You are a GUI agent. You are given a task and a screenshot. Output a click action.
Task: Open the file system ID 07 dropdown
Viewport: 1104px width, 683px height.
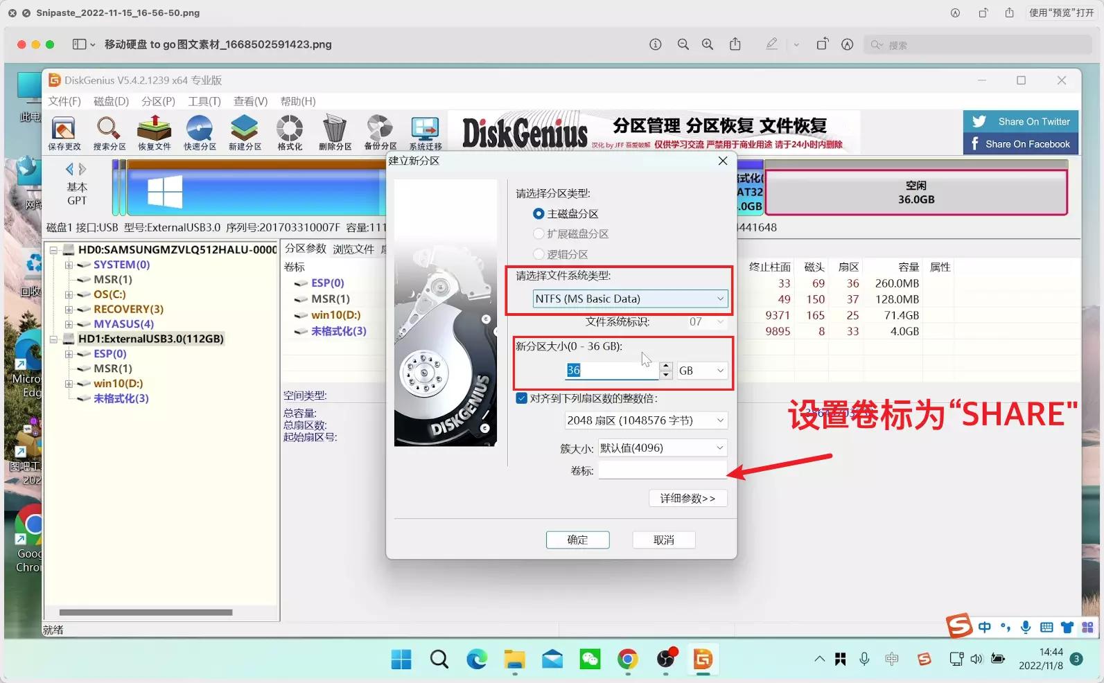pos(706,321)
